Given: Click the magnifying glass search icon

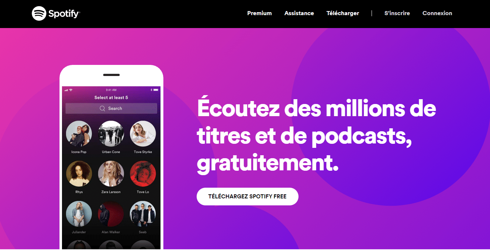Looking at the screenshot, I should coord(103,108).
